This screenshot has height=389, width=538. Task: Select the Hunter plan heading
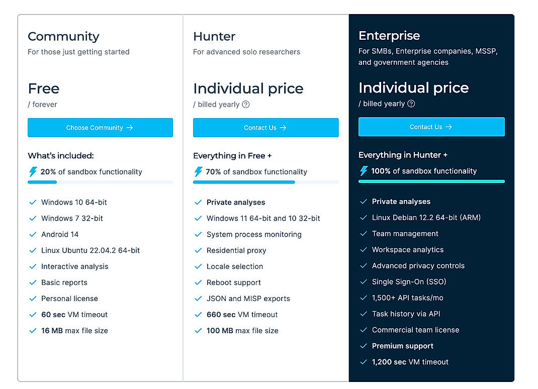(214, 36)
